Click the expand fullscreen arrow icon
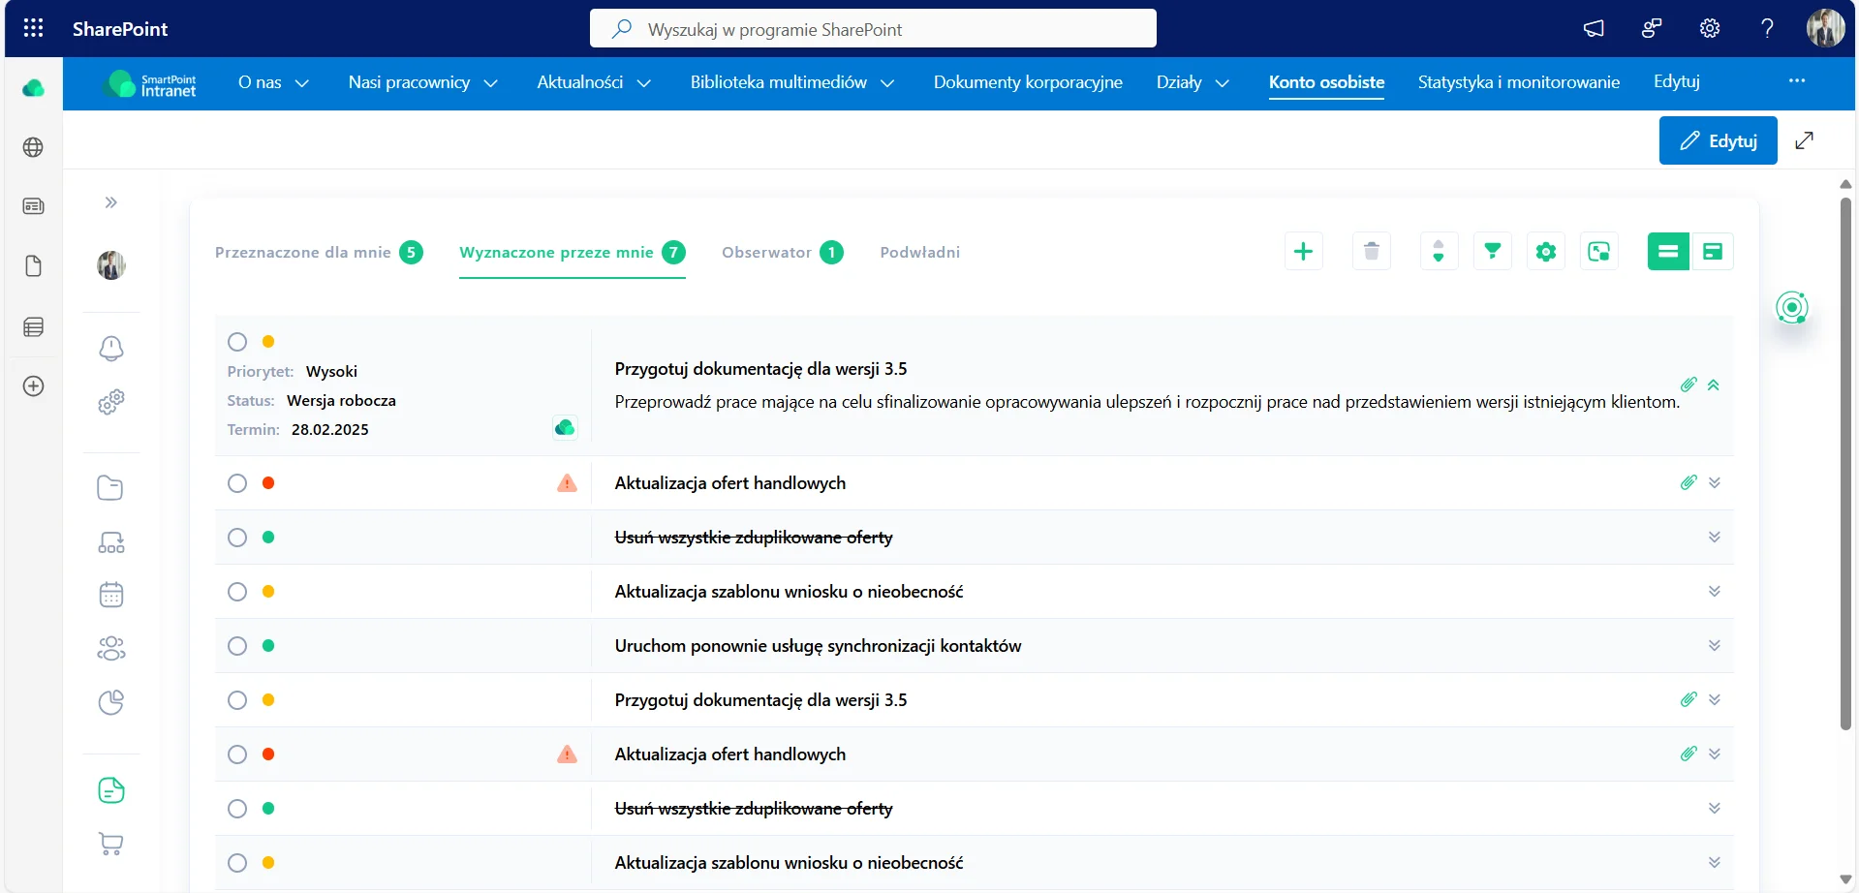This screenshot has height=893, width=1859. (1804, 140)
